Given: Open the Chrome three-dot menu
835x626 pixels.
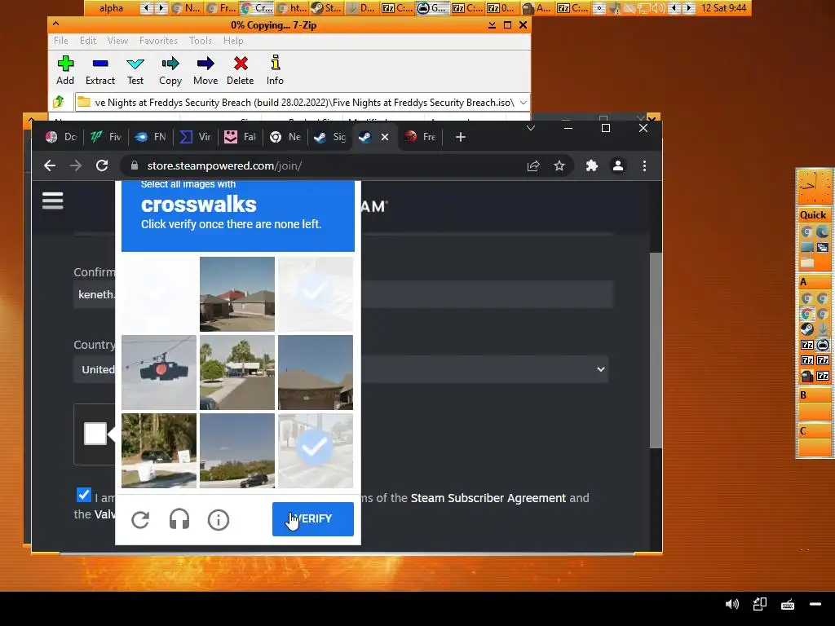Looking at the screenshot, I should (644, 166).
